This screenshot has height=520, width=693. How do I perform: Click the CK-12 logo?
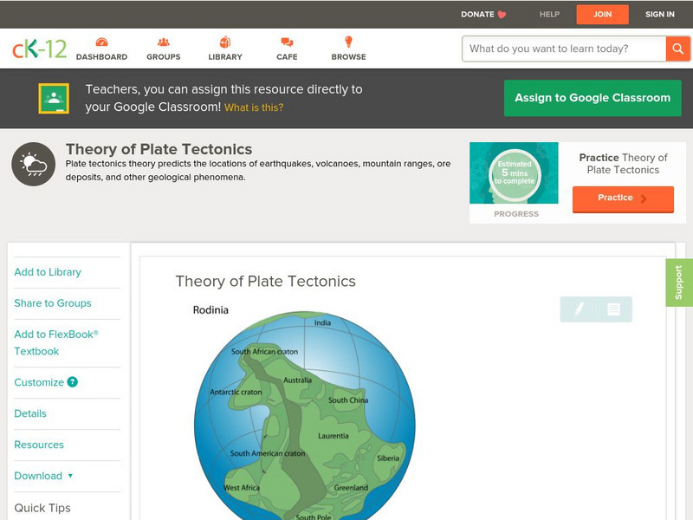point(39,49)
